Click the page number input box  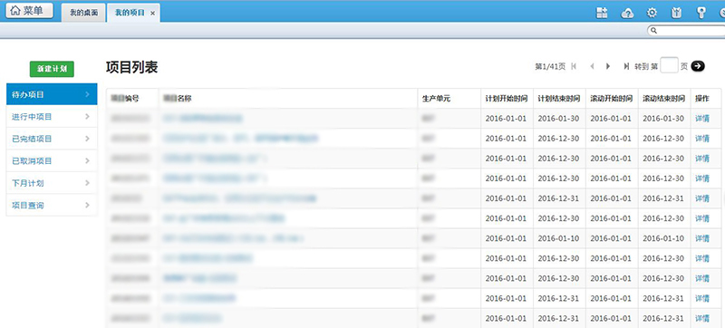669,65
